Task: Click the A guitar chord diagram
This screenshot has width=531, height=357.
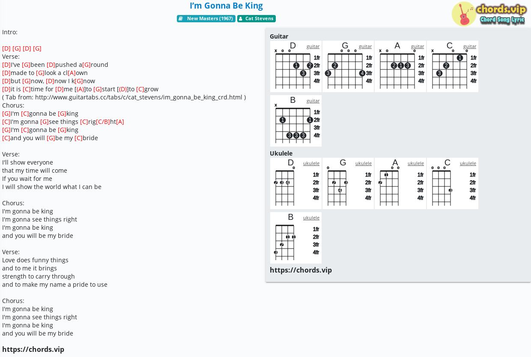Action: click(400, 66)
